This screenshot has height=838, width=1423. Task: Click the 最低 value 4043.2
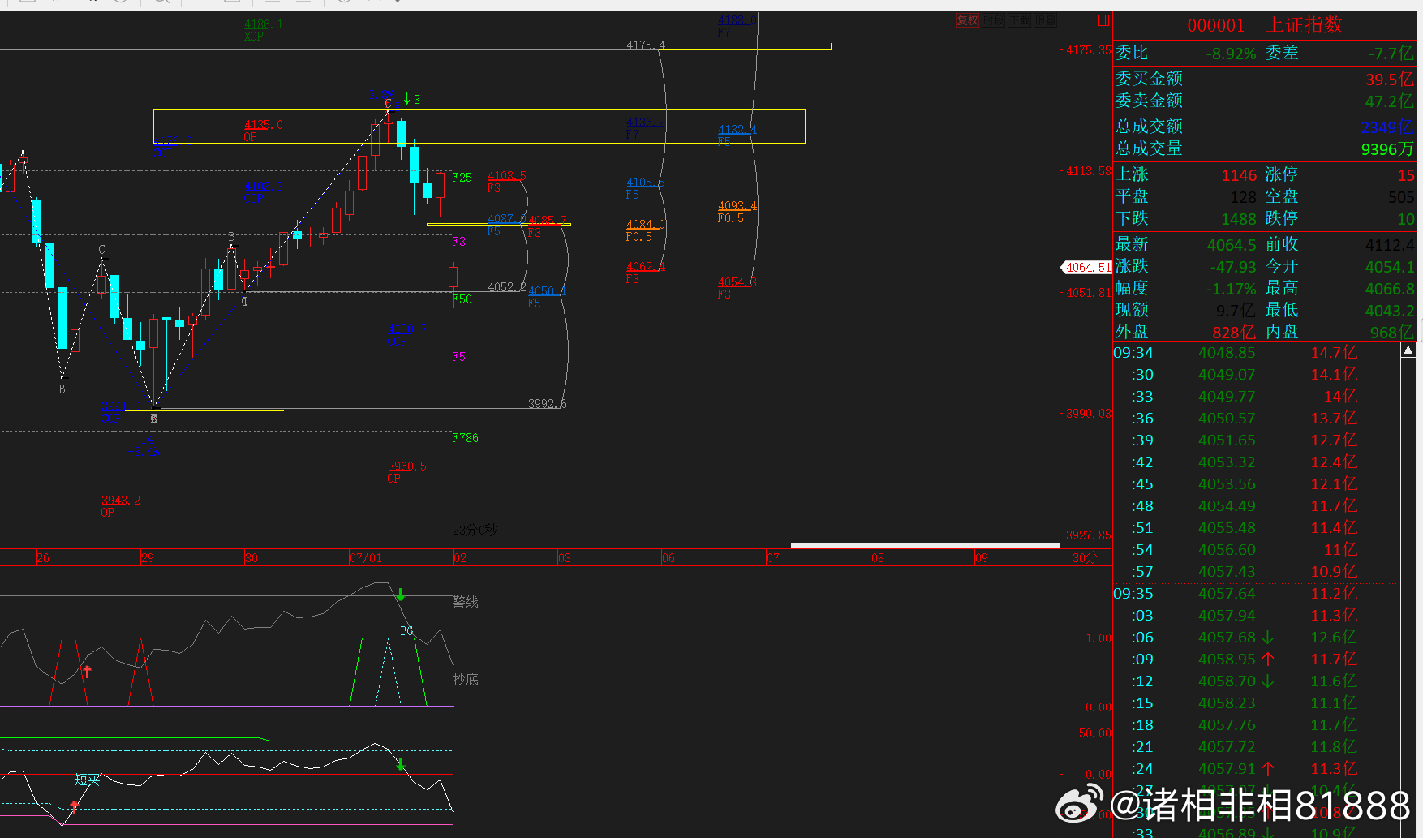1390,311
